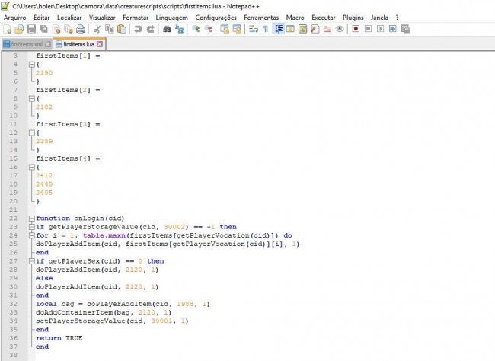Image resolution: width=495 pixels, height=361 pixels.
Task: Toggle word wrap in the toolbar
Action: point(253,30)
